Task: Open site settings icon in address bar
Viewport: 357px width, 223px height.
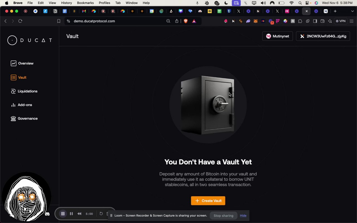Action: pos(68,21)
